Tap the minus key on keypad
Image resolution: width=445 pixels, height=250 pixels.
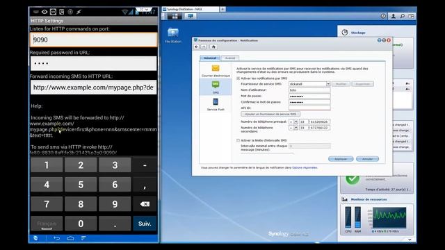pos(145,165)
